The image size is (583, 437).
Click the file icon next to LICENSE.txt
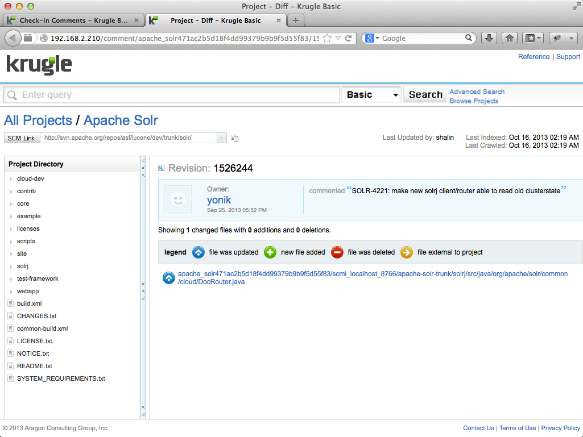[11, 341]
